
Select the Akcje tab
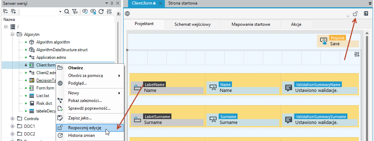click(x=296, y=24)
